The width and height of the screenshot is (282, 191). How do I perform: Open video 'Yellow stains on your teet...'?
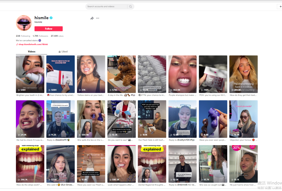tap(91, 74)
